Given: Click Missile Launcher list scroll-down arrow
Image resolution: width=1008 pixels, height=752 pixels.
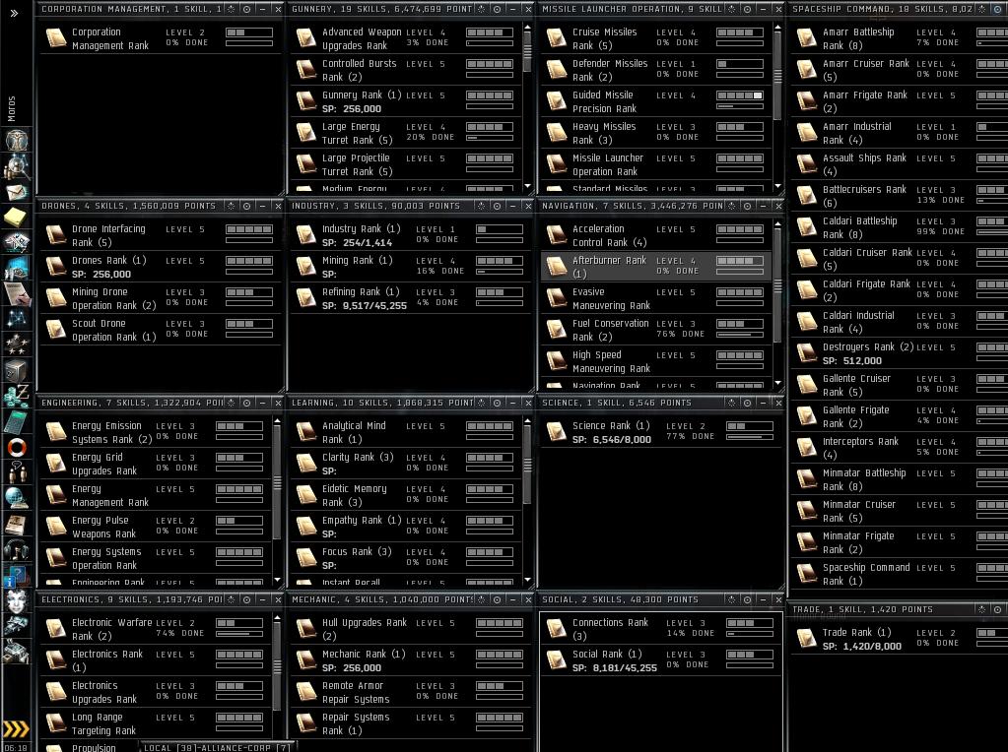Looking at the screenshot, I should point(777,186).
